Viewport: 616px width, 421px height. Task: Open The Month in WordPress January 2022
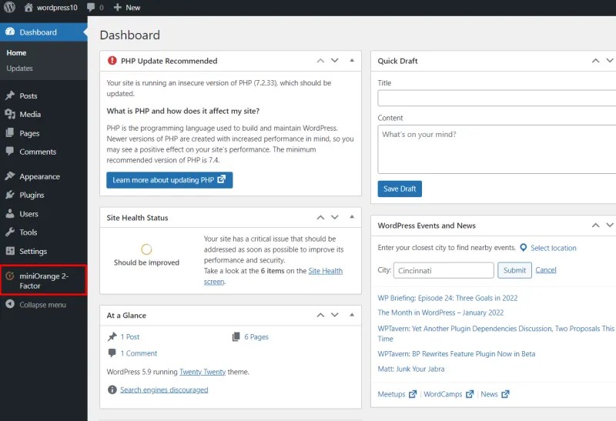tap(440, 312)
